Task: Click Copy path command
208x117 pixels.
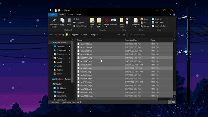Action: coord(79,22)
